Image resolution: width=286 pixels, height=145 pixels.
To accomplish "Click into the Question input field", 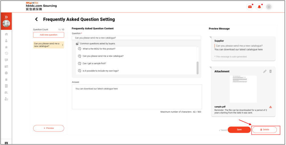I will pyautogui.click(x=136, y=38).
